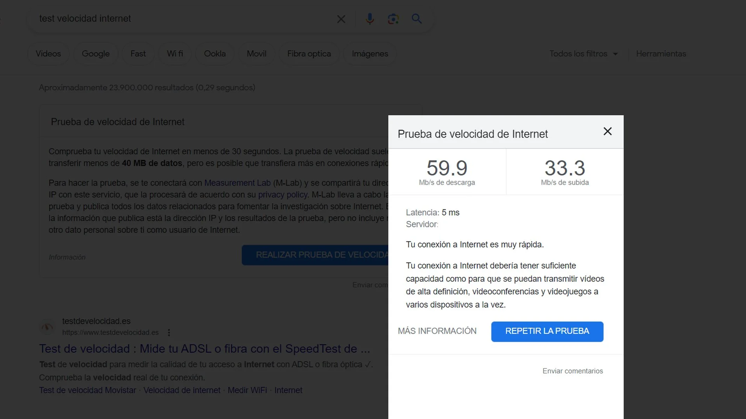Start voice search with the microphone icon

370,19
